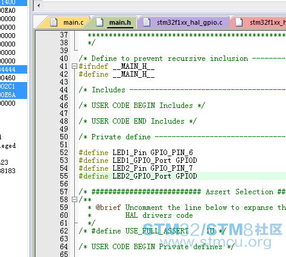The height and width of the screenshot is (257, 286).
Task: Click the www.stmcu.org watermark link
Action: 215,242
